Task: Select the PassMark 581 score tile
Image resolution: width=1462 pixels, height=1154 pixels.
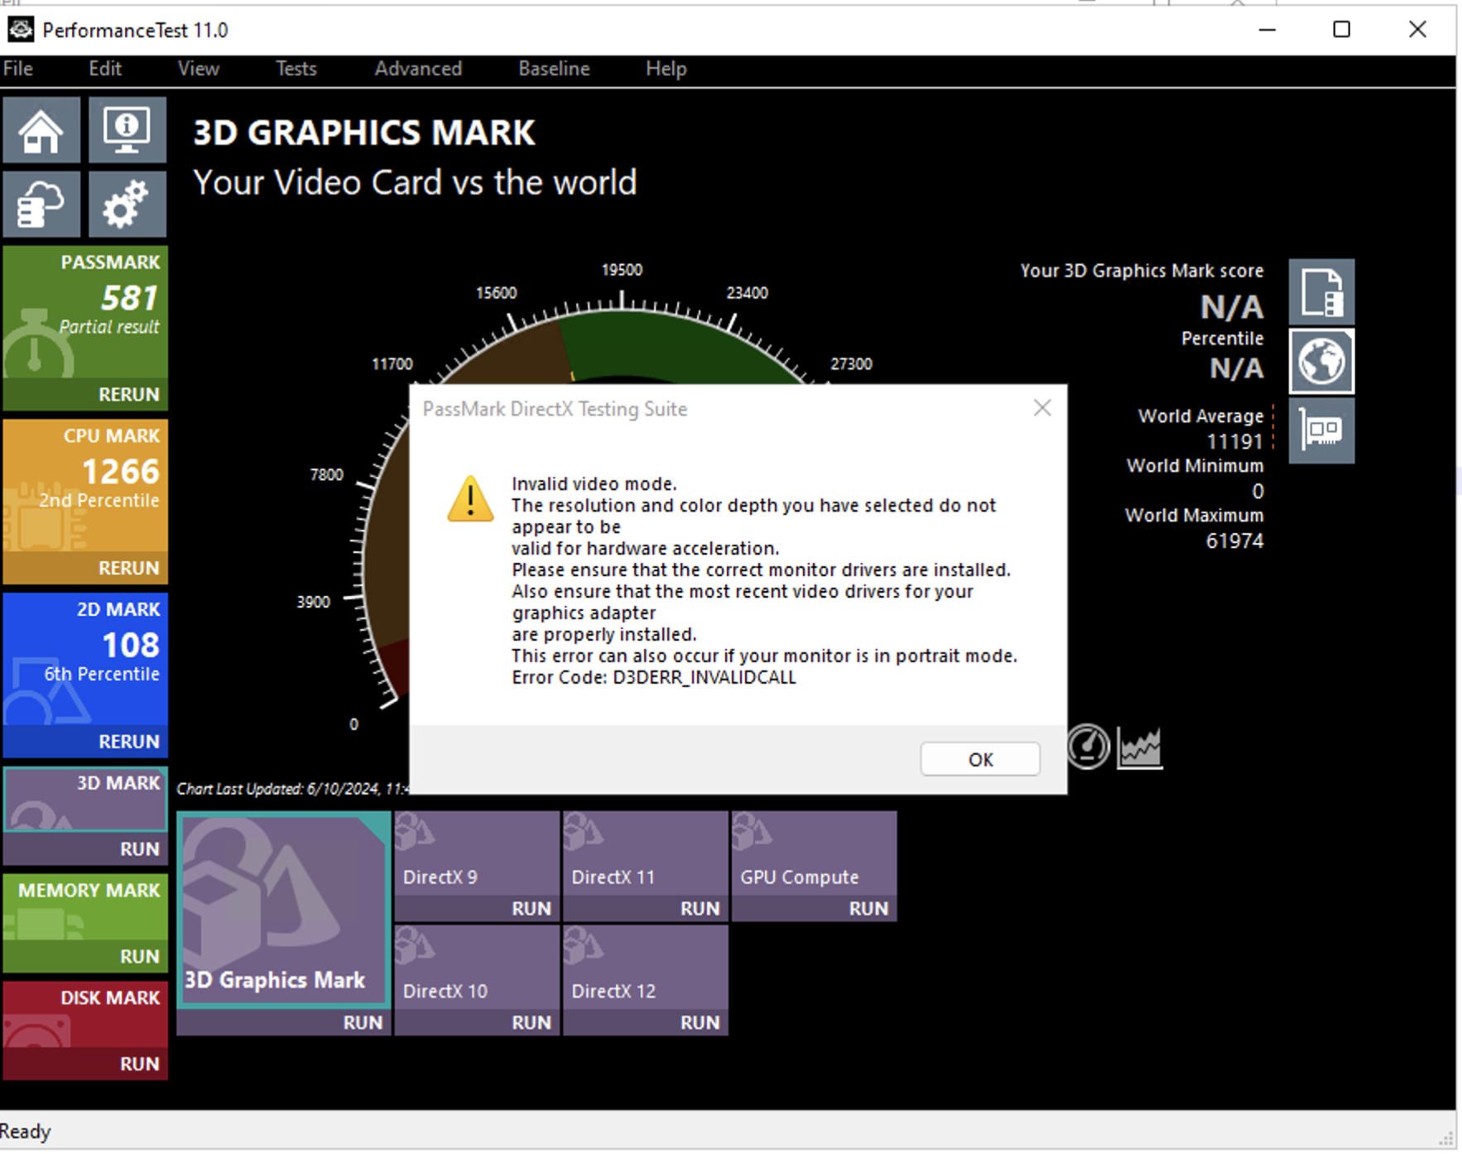Action: 86,313
